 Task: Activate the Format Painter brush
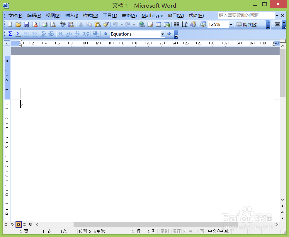pyautogui.click(x=106, y=24)
